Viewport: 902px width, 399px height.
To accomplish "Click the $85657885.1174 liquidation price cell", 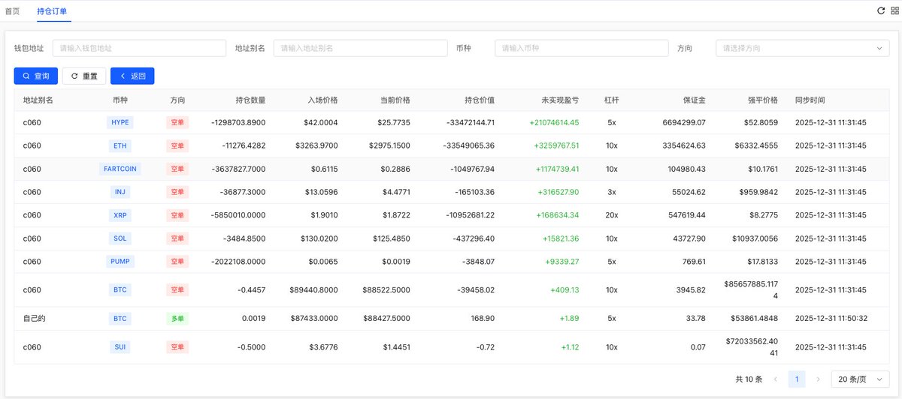I will tap(752, 290).
